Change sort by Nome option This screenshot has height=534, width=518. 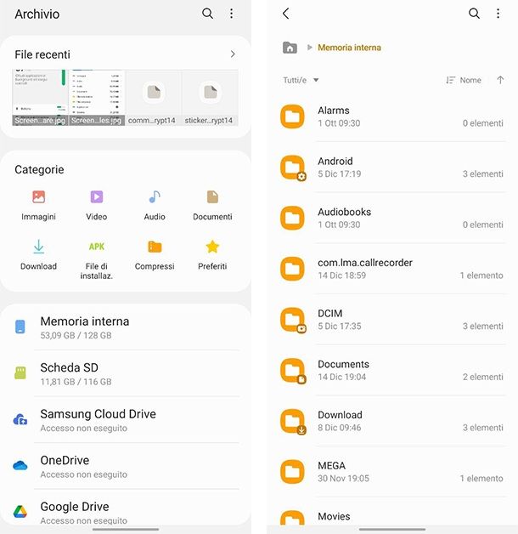[464, 81]
